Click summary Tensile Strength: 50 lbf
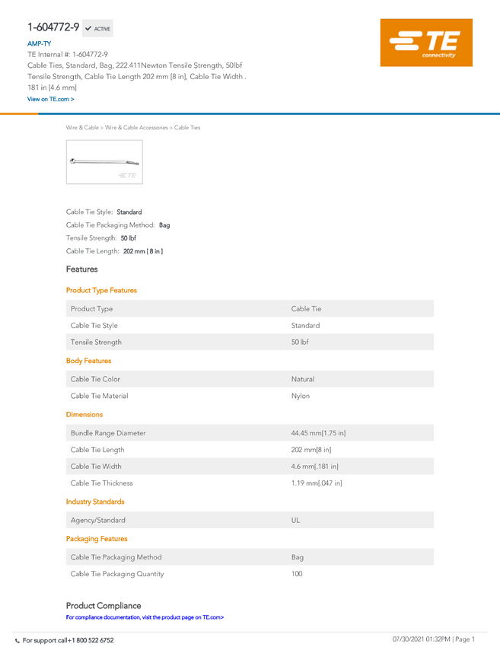This screenshot has width=500, height=647. 101,238
